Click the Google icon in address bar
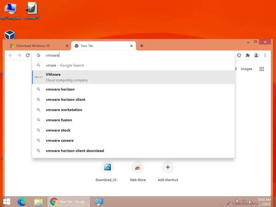 click(38, 55)
